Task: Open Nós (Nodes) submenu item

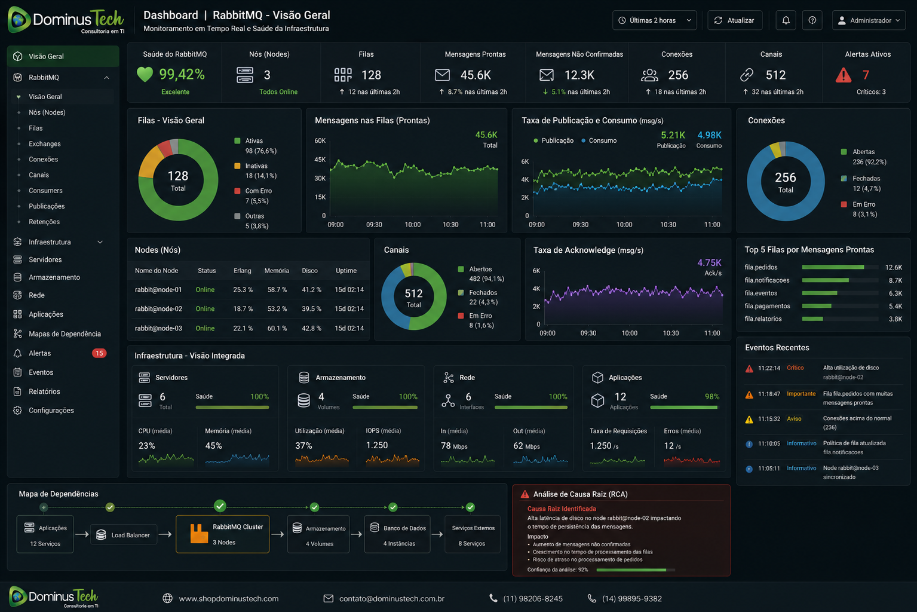Action: [47, 112]
